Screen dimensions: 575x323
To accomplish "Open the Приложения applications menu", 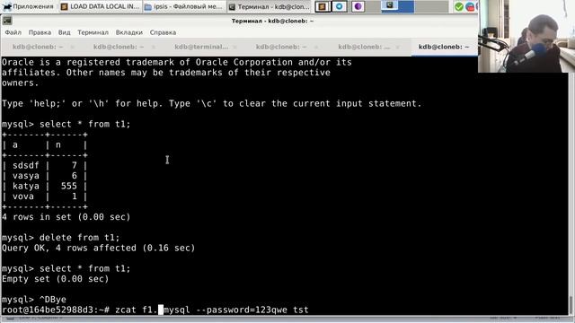I will (x=29, y=6).
